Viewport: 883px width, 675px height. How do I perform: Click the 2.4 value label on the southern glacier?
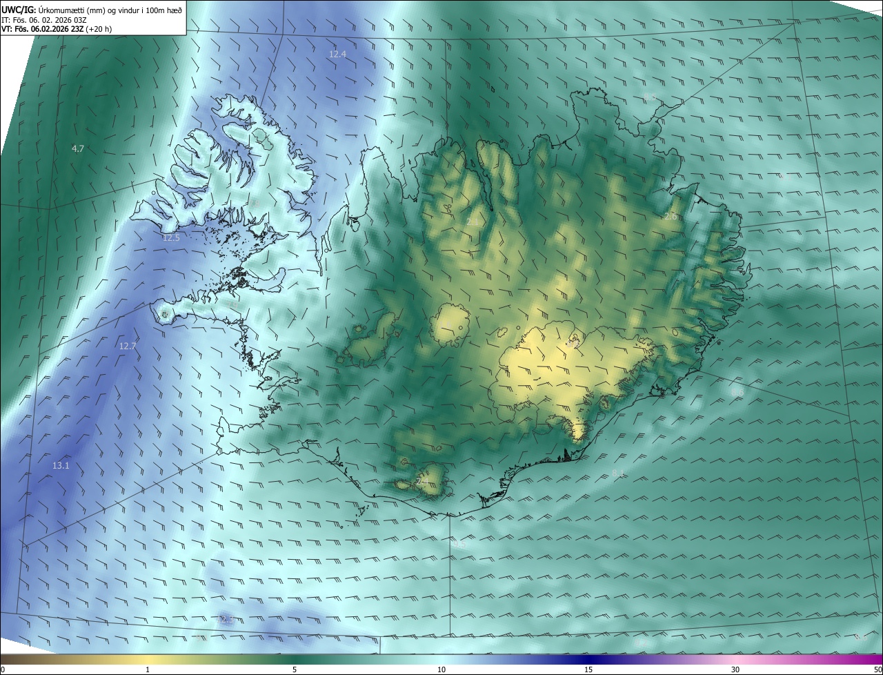pos(424,481)
